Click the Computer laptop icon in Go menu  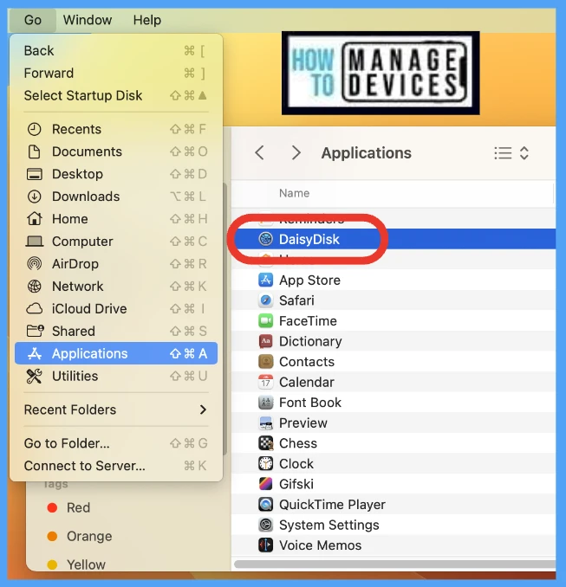34,242
